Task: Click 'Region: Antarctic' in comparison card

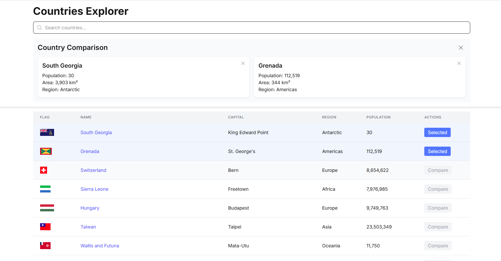Action: click(x=61, y=89)
